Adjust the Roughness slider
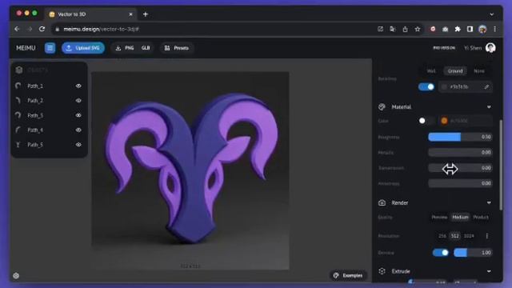512x288 pixels. (460, 137)
